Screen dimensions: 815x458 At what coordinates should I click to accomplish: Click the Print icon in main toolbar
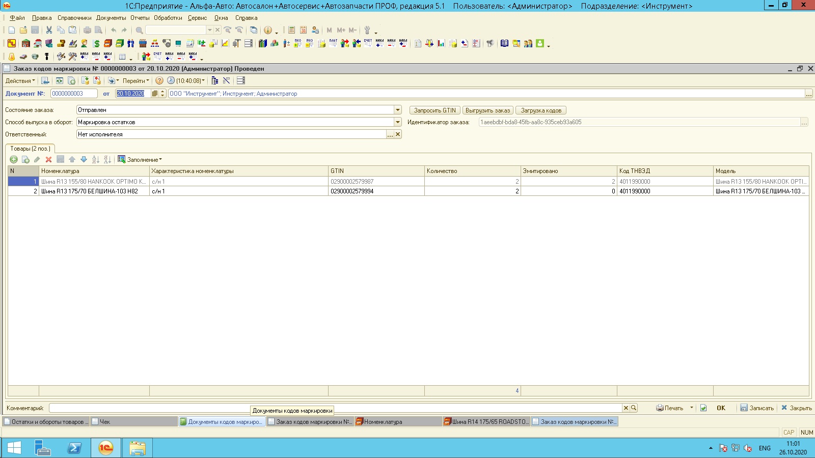(x=87, y=30)
